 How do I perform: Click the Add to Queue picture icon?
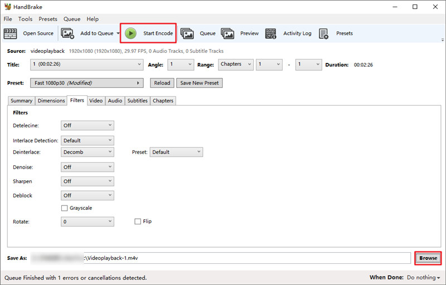(x=67, y=33)
